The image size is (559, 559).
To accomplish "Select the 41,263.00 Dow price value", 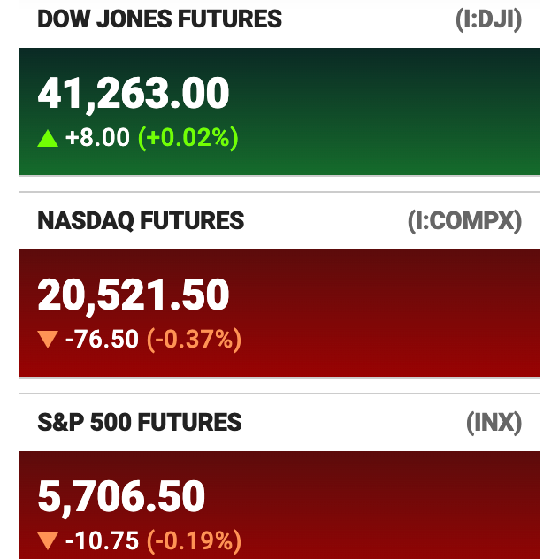I will point(134,94).
